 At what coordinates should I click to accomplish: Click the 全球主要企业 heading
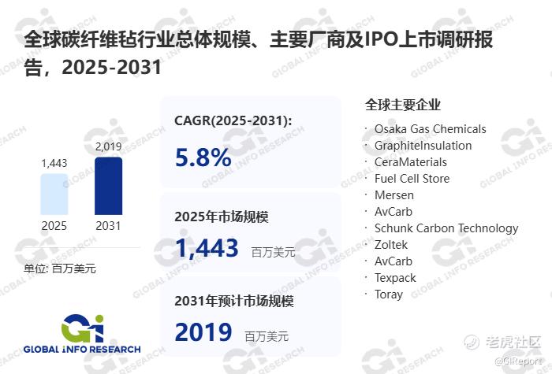pos(403,105)
